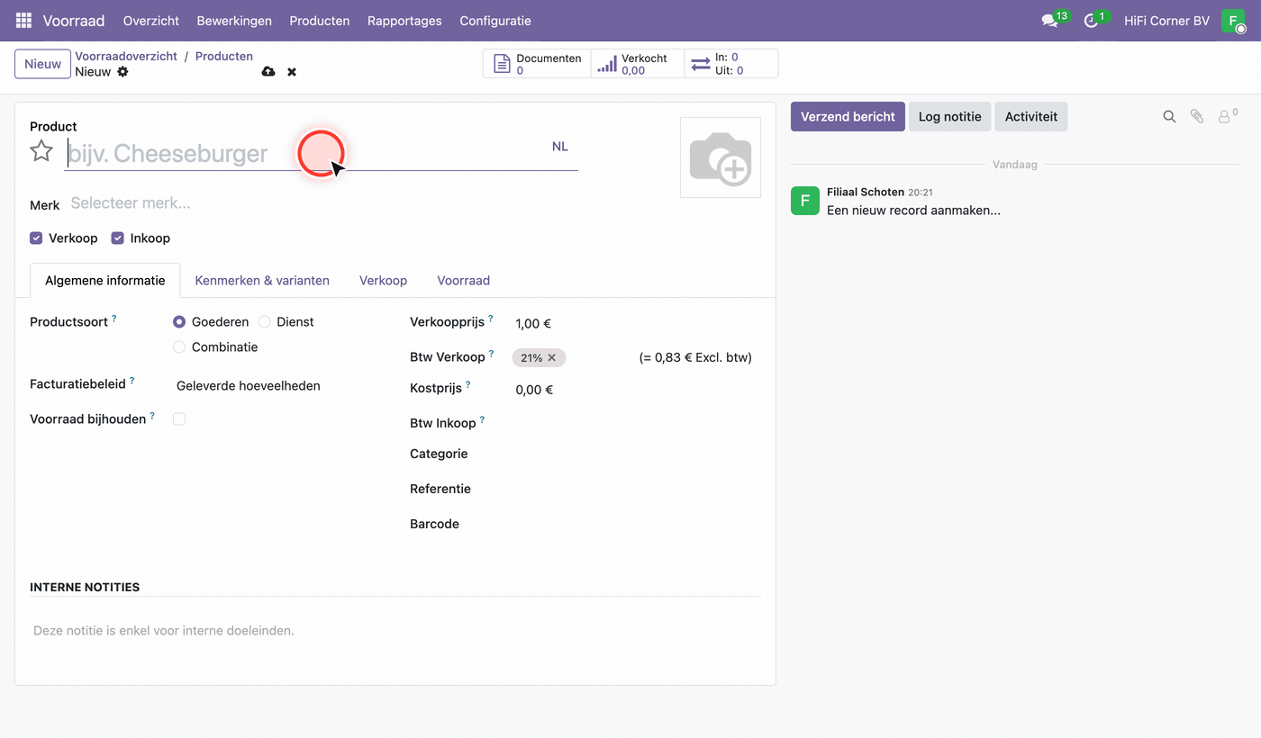Click the Referentie input field

click(637, 490)
